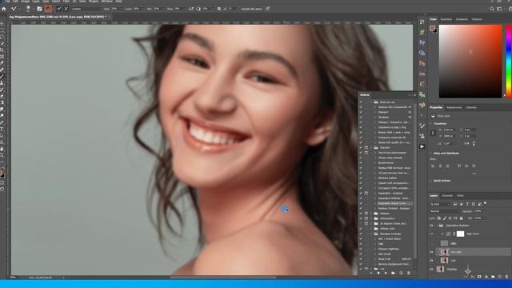Select the High Curve layer mask thumbnail
Screen dimensions: 512x288
pyautogui.click(x=460, y=234)
